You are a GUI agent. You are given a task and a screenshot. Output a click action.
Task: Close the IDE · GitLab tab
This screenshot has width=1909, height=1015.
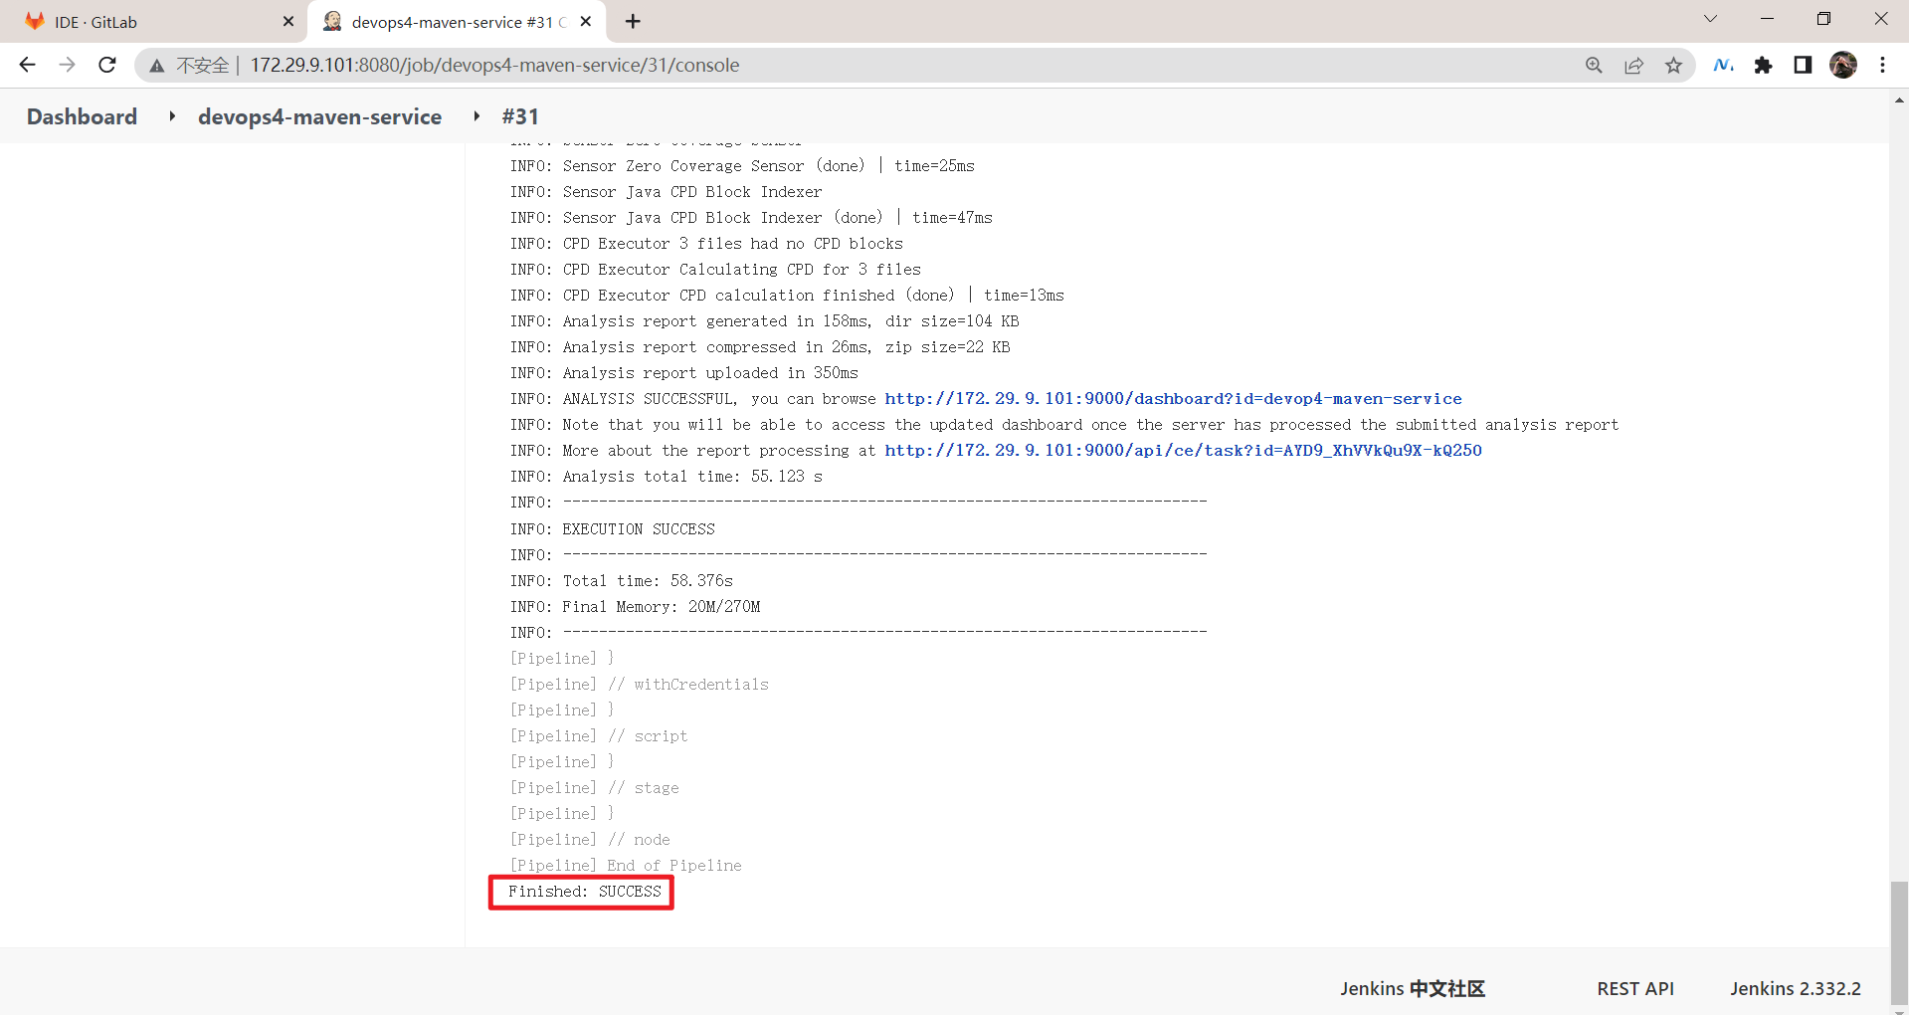[x=288, y=21]
